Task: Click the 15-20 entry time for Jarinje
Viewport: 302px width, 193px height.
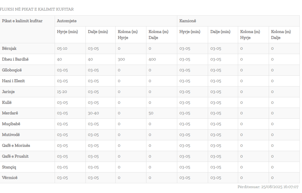Action: tap(62, 92)
